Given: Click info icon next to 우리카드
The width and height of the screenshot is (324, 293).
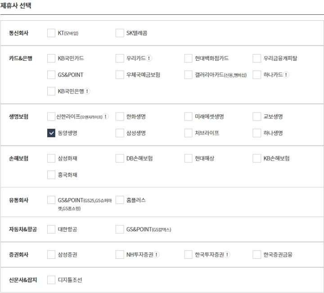Looking at the screenshot, I should (x=149, y=58).
